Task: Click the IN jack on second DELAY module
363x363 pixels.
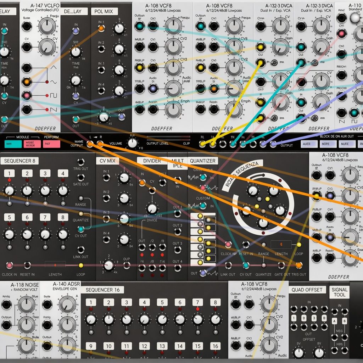Action: 76,31
